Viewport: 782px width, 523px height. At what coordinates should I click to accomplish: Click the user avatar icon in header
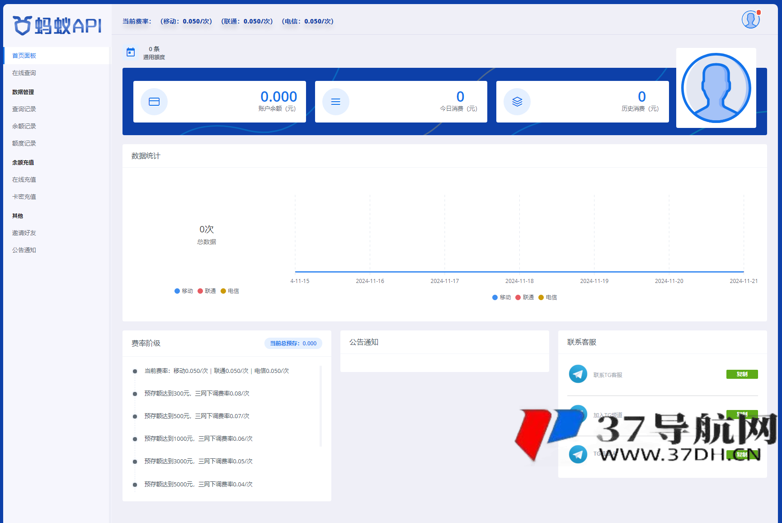[x=750, y=20]
